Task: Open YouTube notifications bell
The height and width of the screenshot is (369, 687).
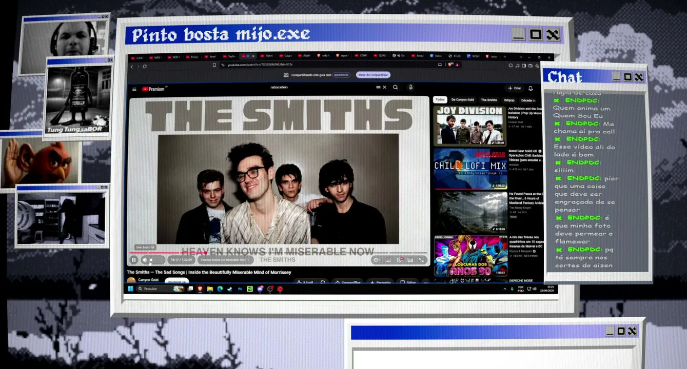Action: pos(531,88)
